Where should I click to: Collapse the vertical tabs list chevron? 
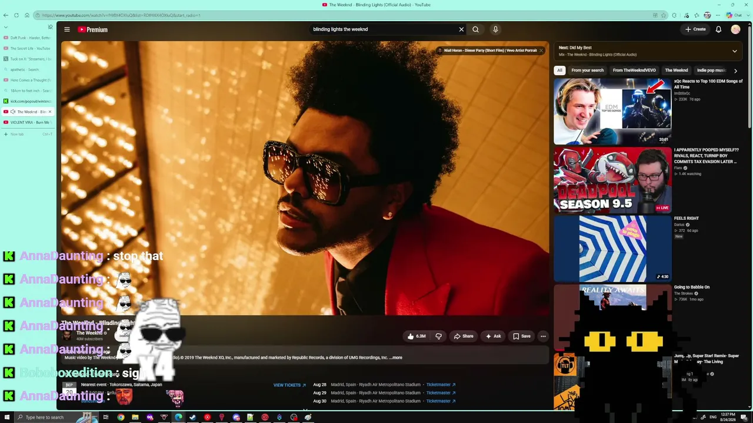click(x=6, y=27)
